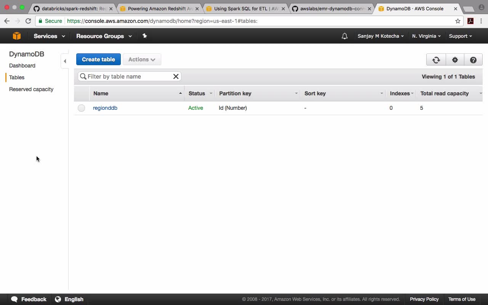Image resolution: width=488 pixels, height=305 pixels.
Task: Open the Support dropdown menu
Action: [x=460, y=36]
